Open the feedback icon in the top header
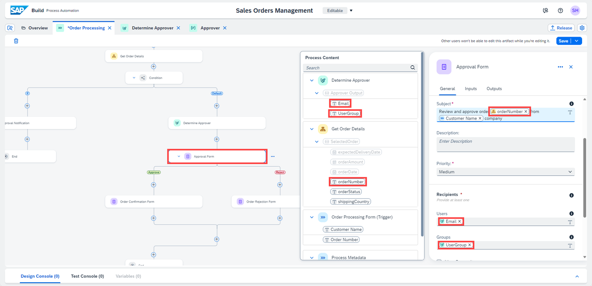This screenshot has height=286, width=592. tap(546, 11)
